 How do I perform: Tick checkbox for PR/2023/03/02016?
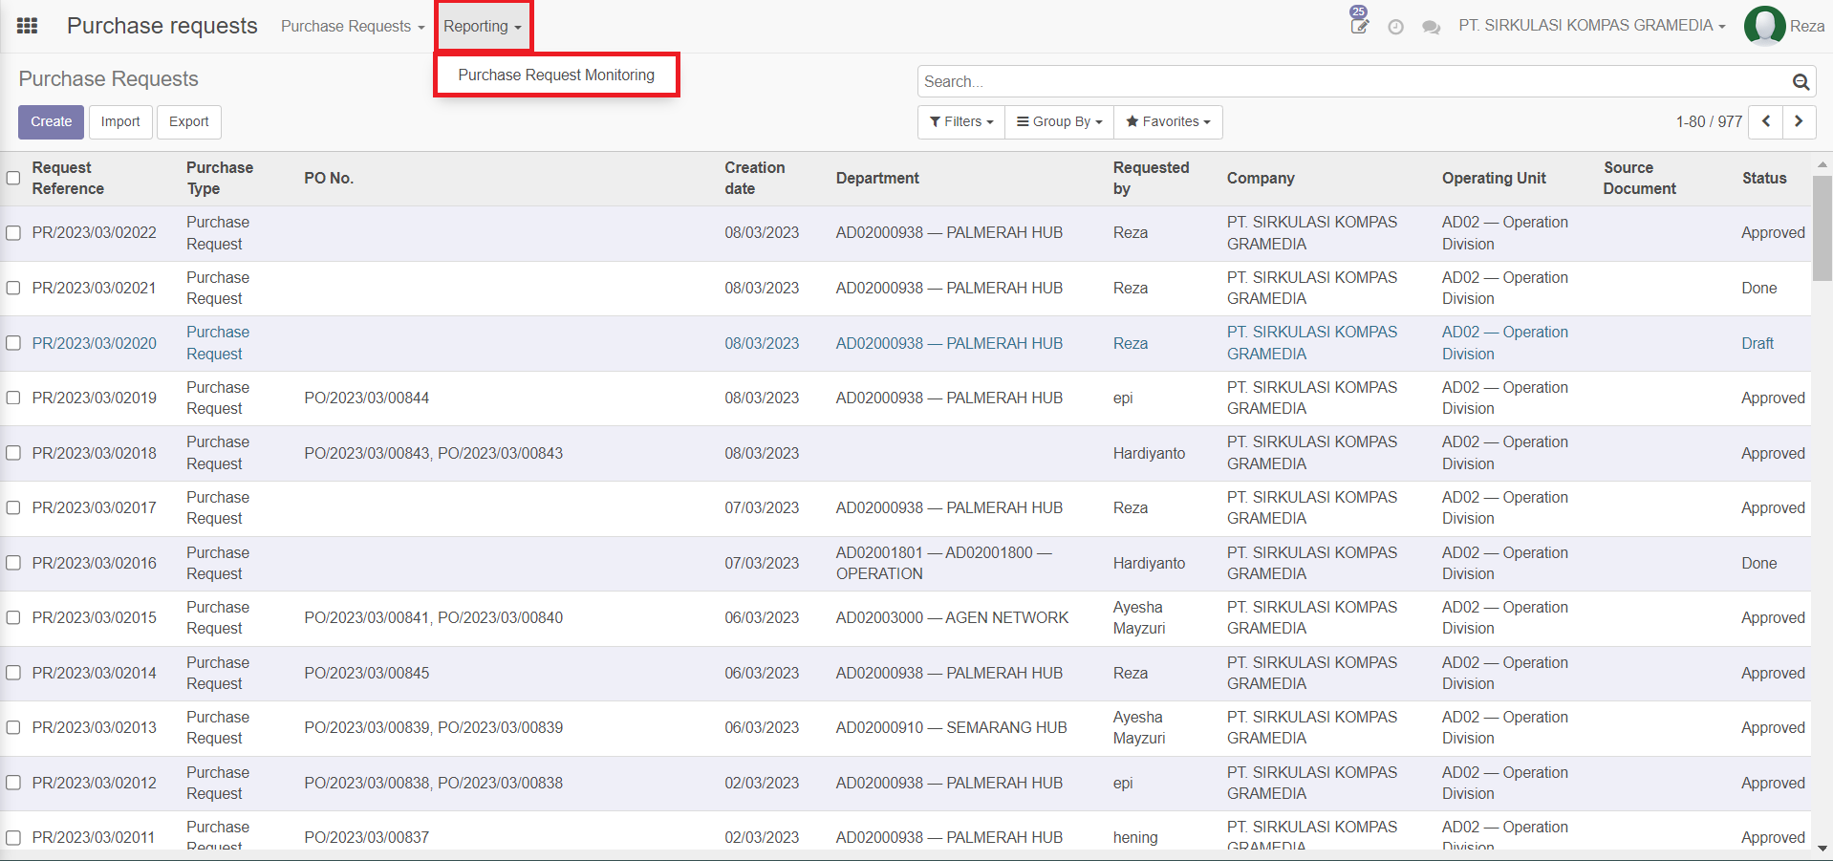coord(13,563)
